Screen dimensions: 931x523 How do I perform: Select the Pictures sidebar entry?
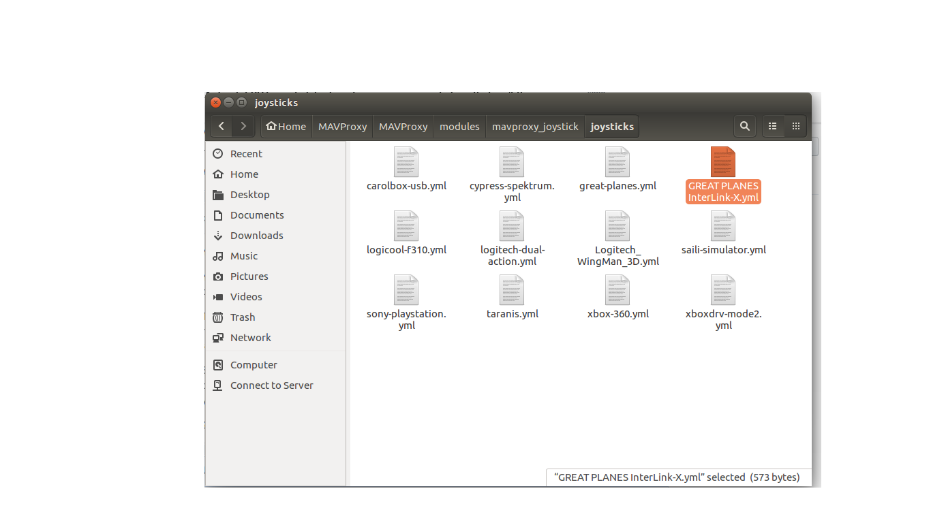point(249,276)
